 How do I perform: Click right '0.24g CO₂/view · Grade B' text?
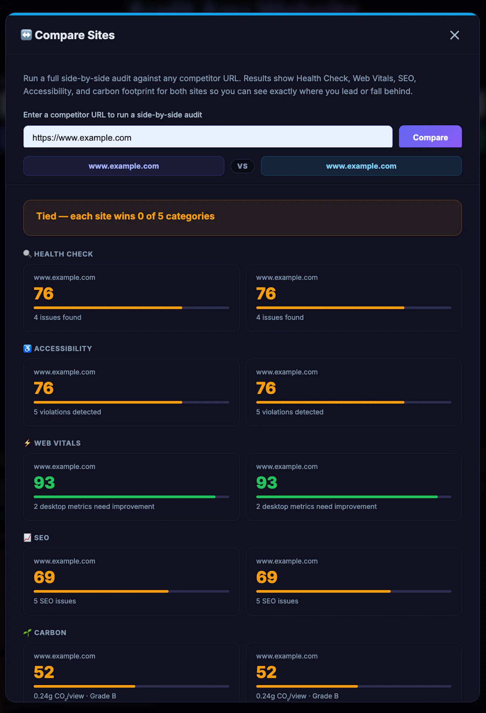297,696
